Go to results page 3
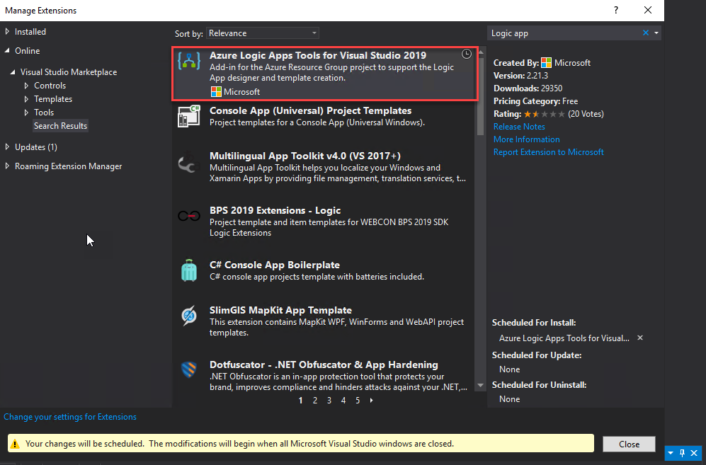The width and height of the screenshot is (706, 465). [329, 401]
